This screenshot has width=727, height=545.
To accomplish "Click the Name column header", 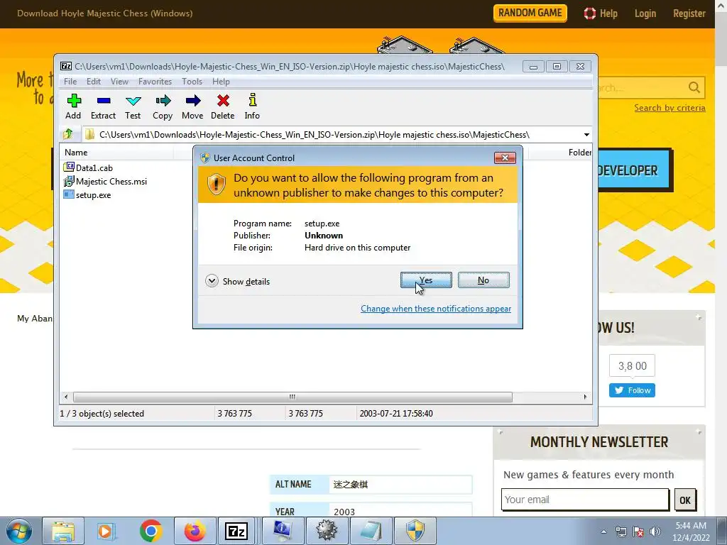I will 116,153.
